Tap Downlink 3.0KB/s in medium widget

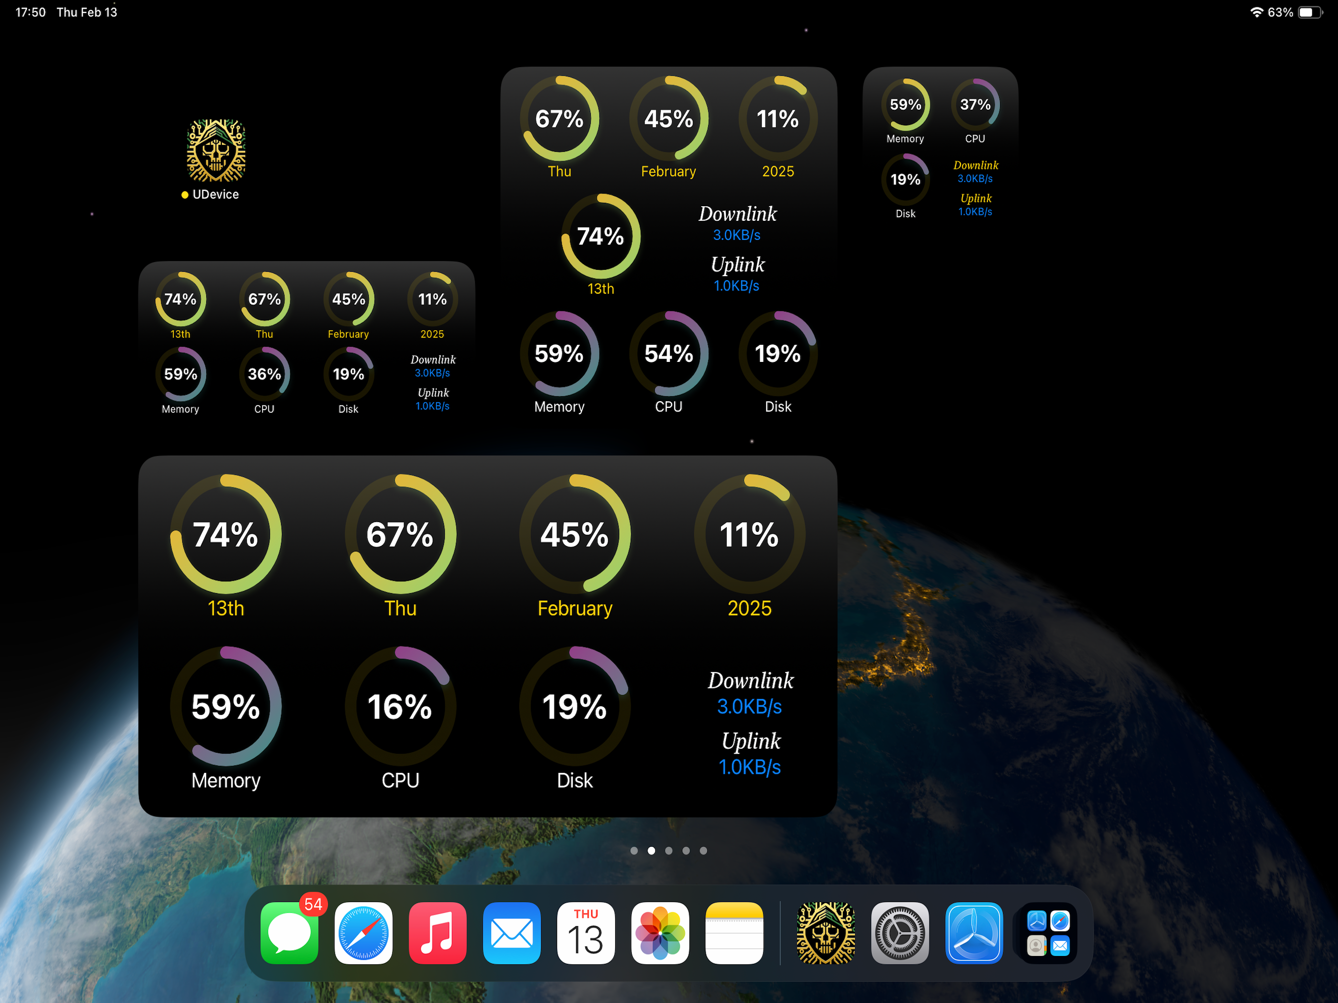[432, 366]
